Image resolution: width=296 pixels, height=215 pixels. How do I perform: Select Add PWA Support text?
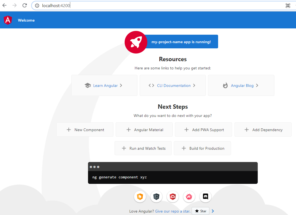point(208,130)
